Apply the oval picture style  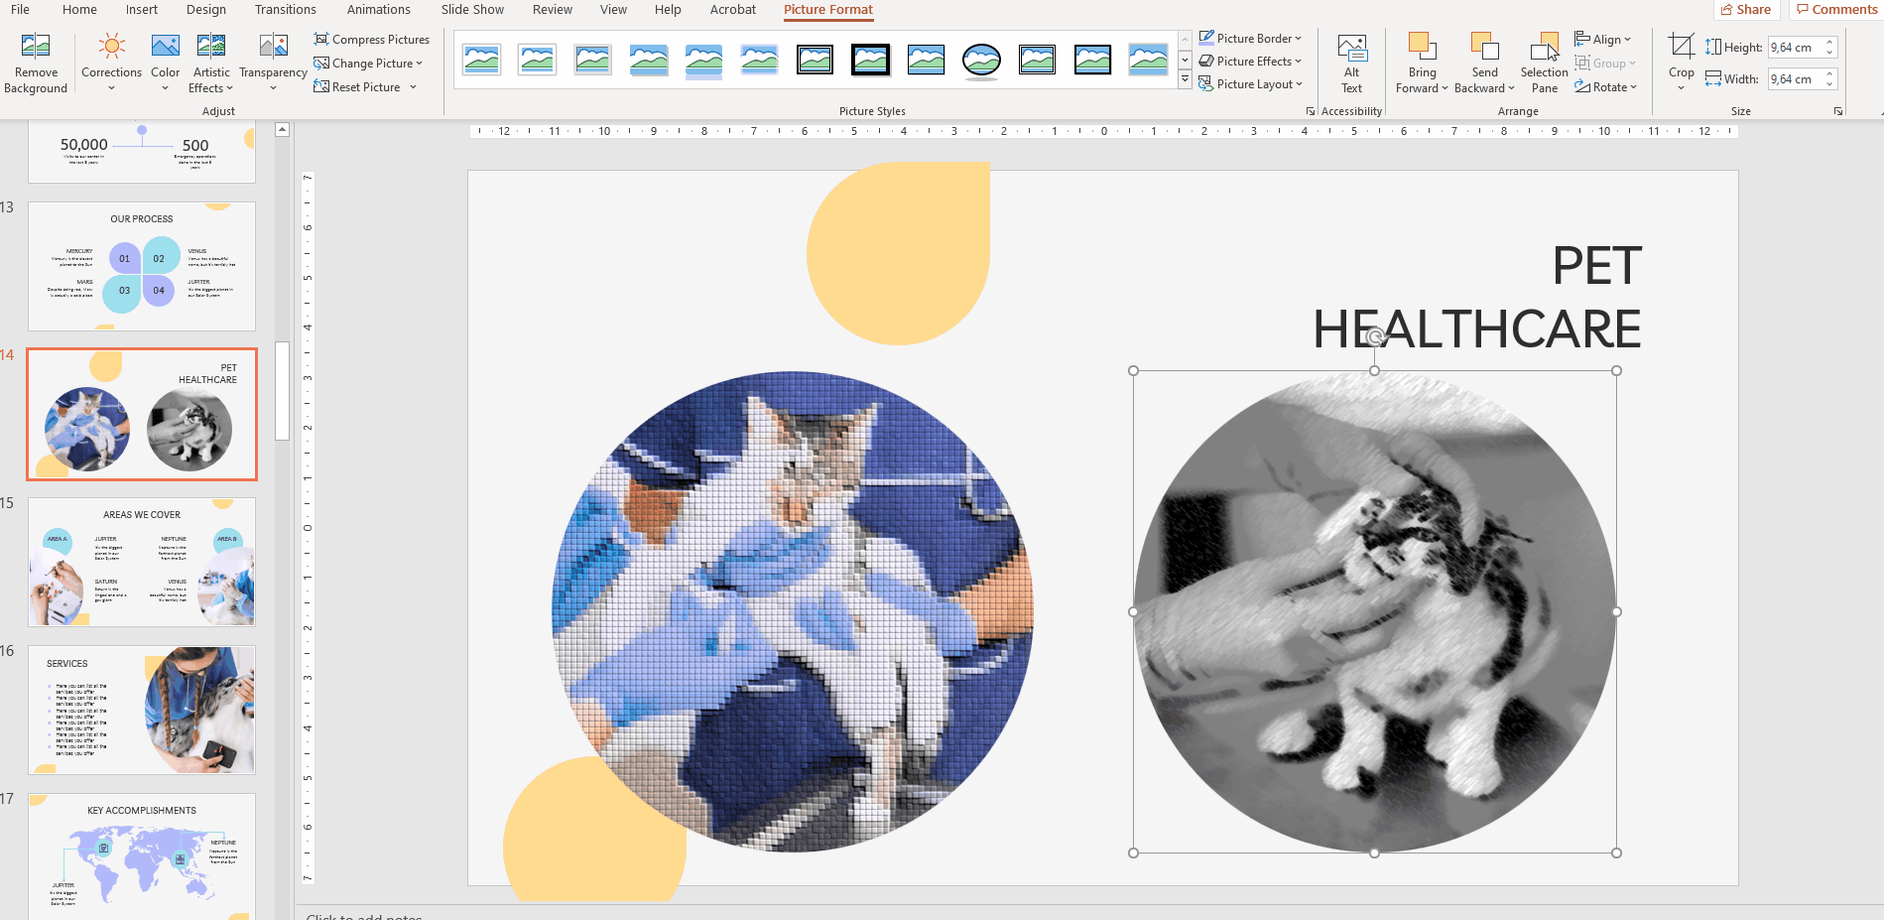981,61
